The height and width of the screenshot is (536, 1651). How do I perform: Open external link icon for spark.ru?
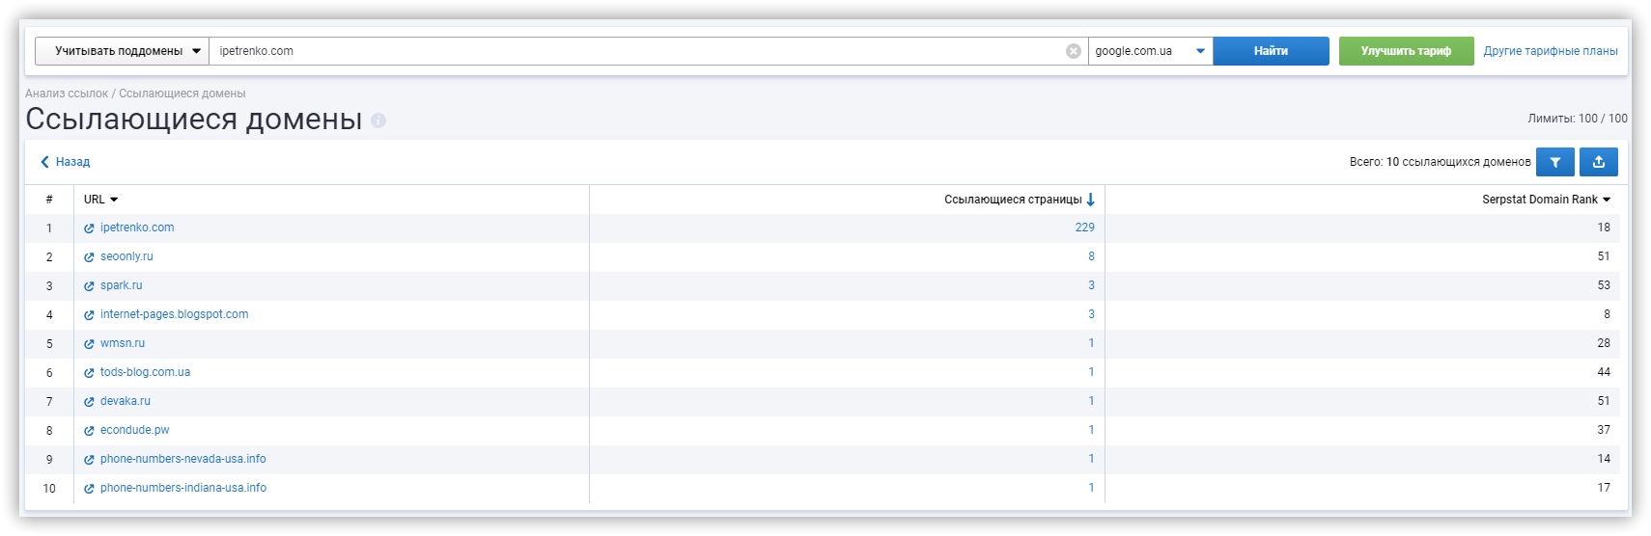[x=89, y=286]
